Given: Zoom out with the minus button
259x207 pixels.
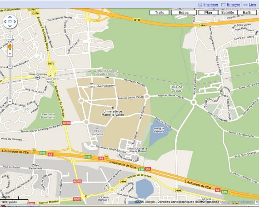Looking at the screenshot, I should coord(10,101).
